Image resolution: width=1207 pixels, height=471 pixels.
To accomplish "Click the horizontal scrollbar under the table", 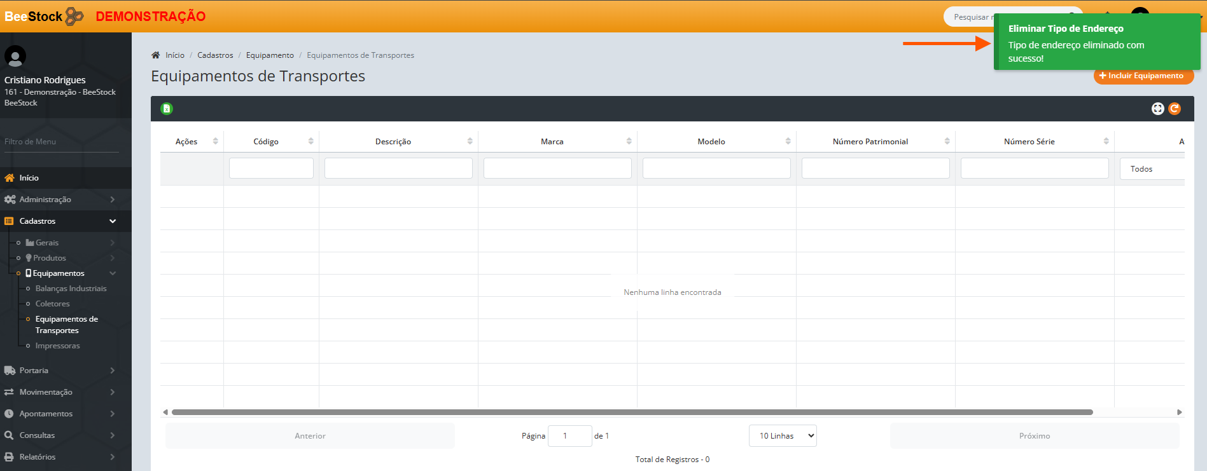I will [632, 413].
